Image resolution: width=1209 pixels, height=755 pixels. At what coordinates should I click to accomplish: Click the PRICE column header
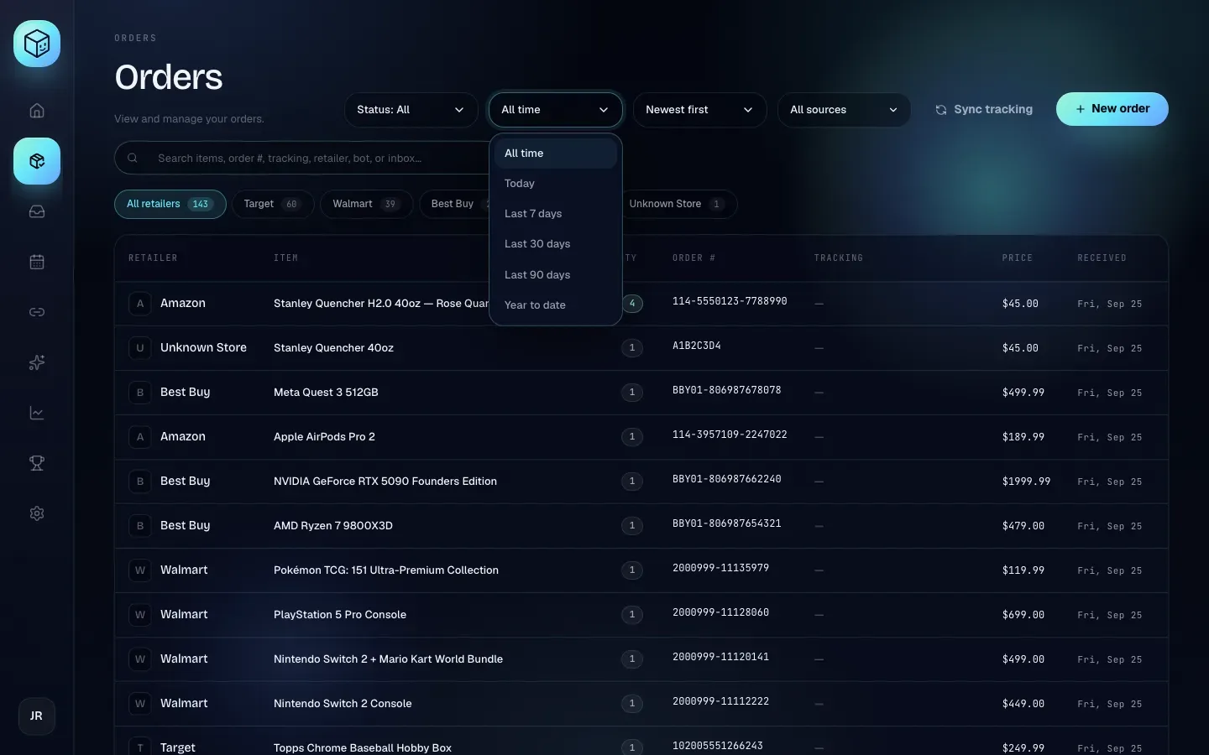click(x=1018, y=258)
